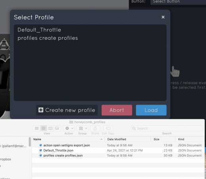Image resolution: width=206 pixels, height=179 pixels.
Task: Click the Finder sidebar scrollbar
Action: click(x=30, y=142)
